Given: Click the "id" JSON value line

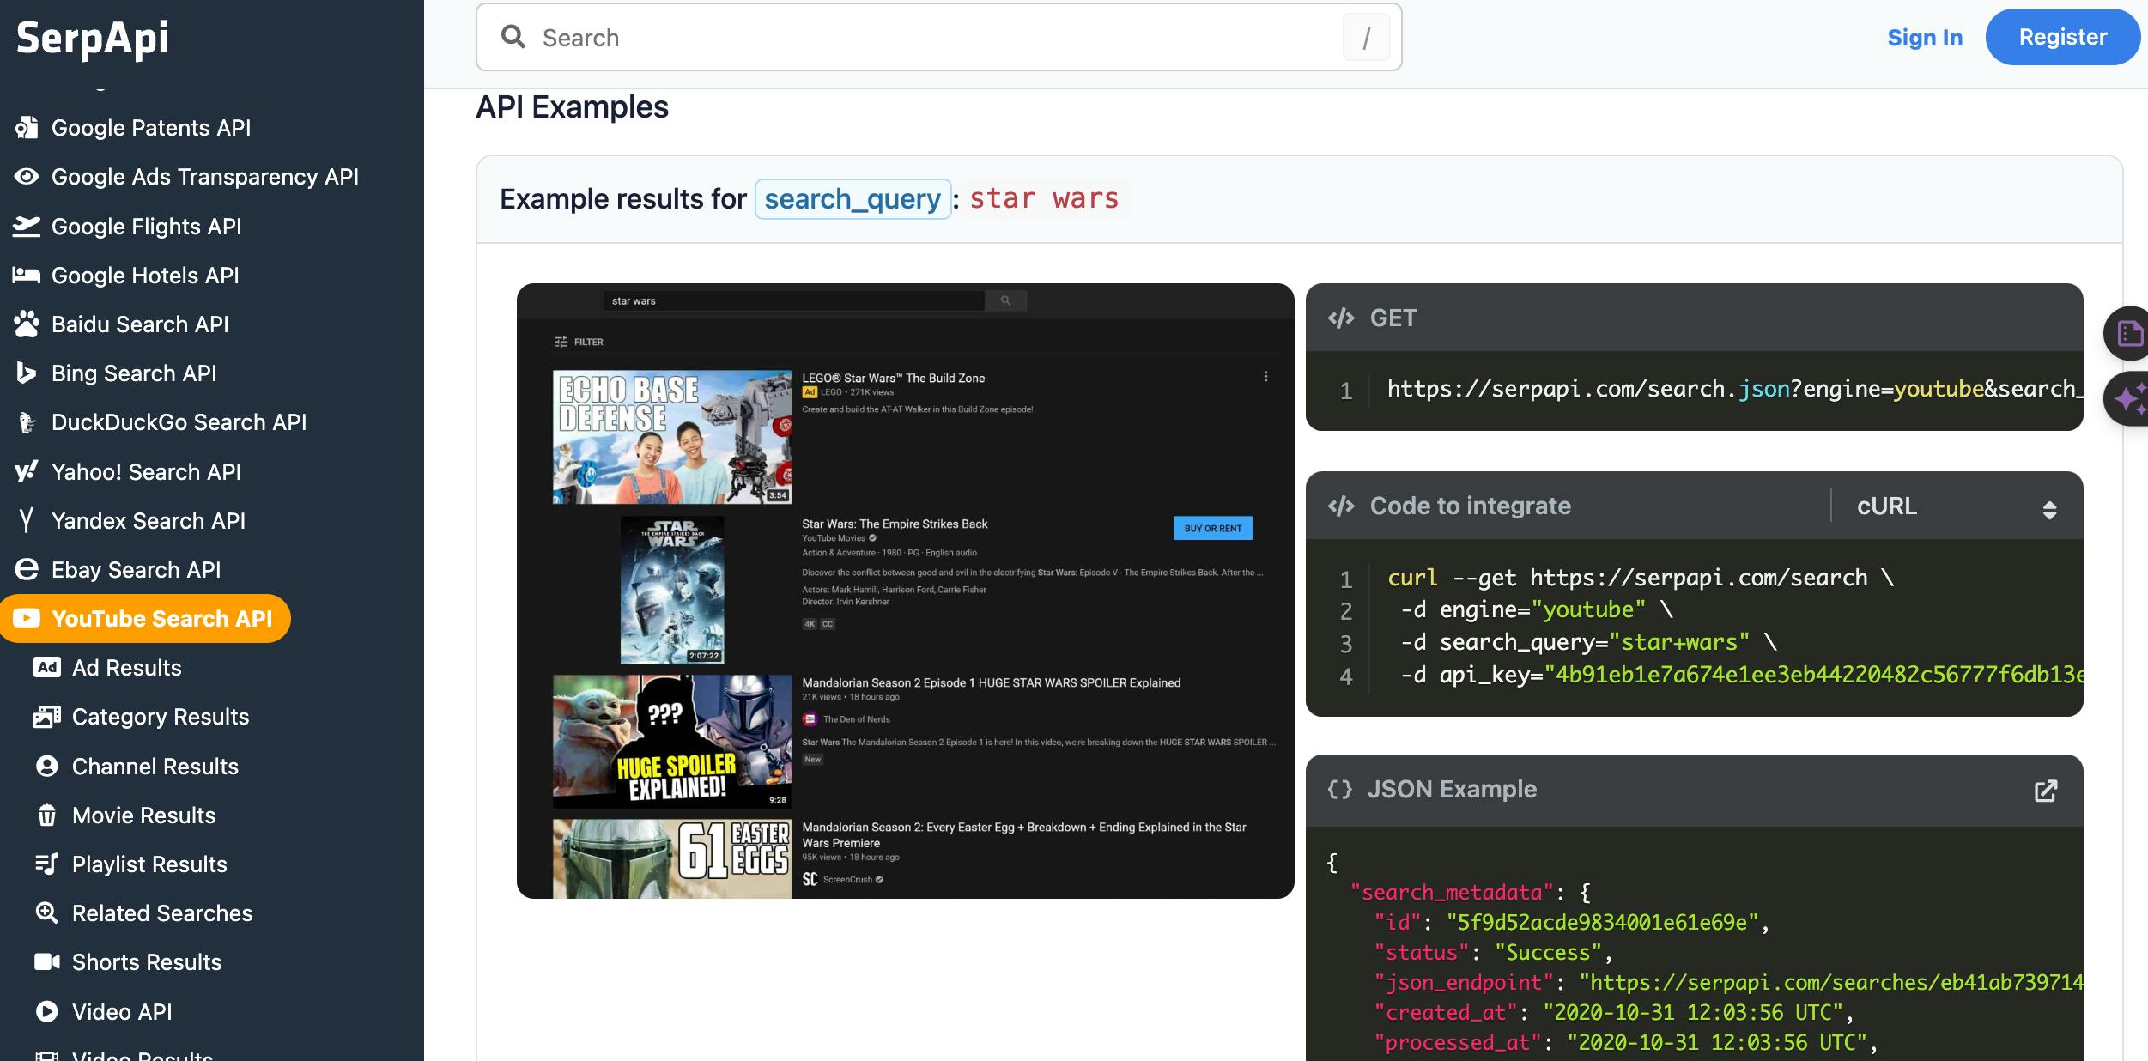Looking at the screenshot, I should tap(1571, 923).
